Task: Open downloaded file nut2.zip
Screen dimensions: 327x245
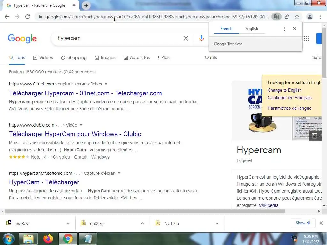Action: tap(97, 223)
